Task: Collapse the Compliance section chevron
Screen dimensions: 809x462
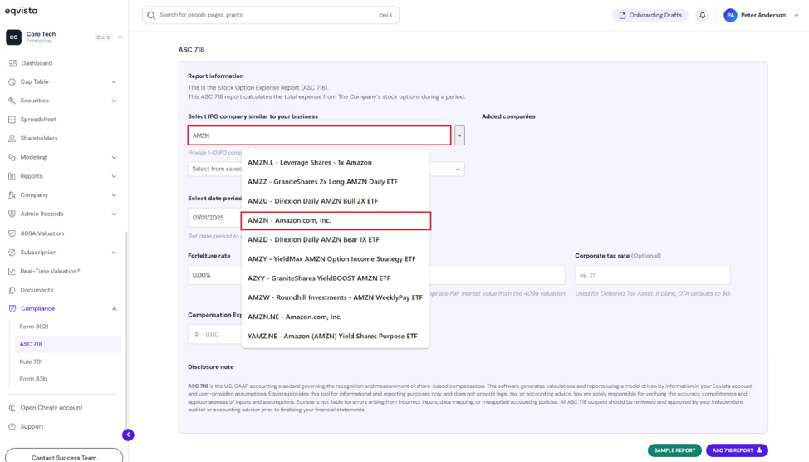Action: (x=114, y=308)
